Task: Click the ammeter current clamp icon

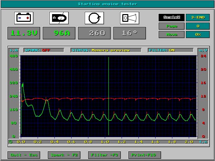Action: 59,18
